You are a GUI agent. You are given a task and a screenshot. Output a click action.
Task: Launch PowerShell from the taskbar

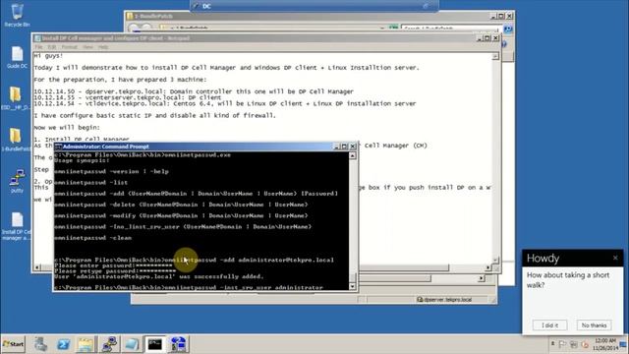pos(63,344)
